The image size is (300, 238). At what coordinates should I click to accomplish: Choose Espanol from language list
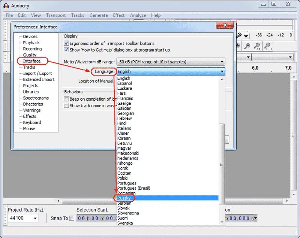(168, 83)
